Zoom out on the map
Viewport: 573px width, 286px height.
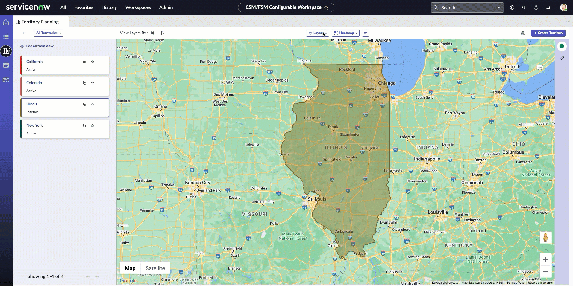545,272
